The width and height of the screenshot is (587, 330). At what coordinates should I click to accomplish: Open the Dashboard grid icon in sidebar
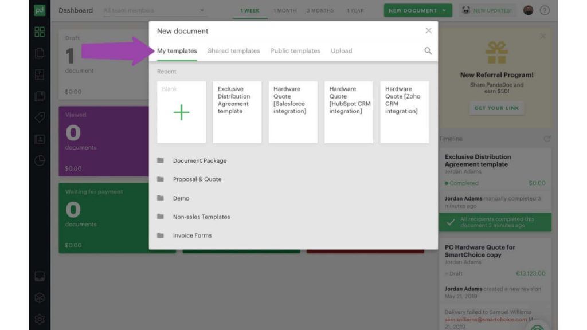coord(40,32)
